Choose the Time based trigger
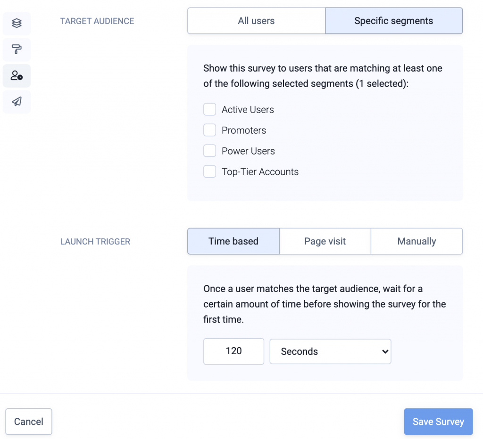The width and height of the screenshot is (483, 439). (233, 241)
